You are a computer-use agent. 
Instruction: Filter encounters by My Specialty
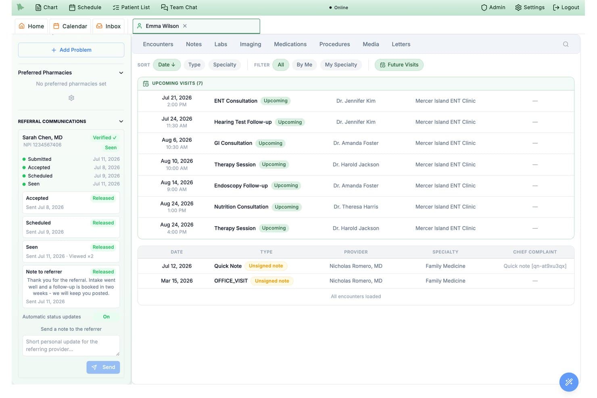coord(341,65)
